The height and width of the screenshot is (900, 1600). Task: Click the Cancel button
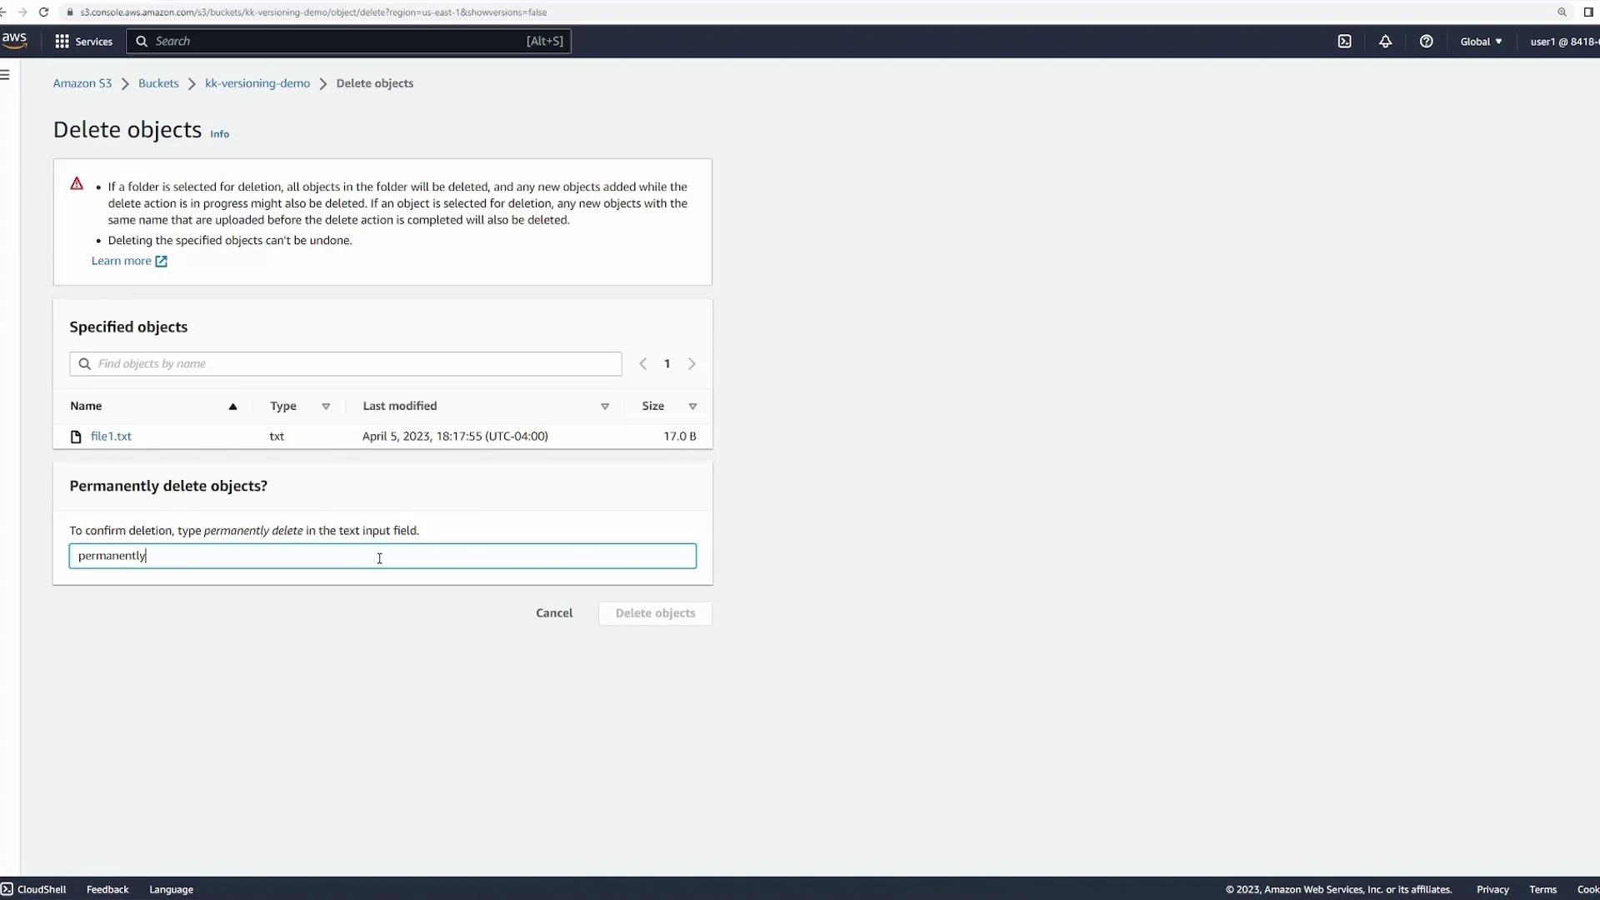(554, 613)
